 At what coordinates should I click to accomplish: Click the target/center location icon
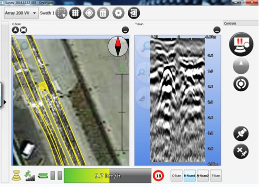click(x=89, y=13)
